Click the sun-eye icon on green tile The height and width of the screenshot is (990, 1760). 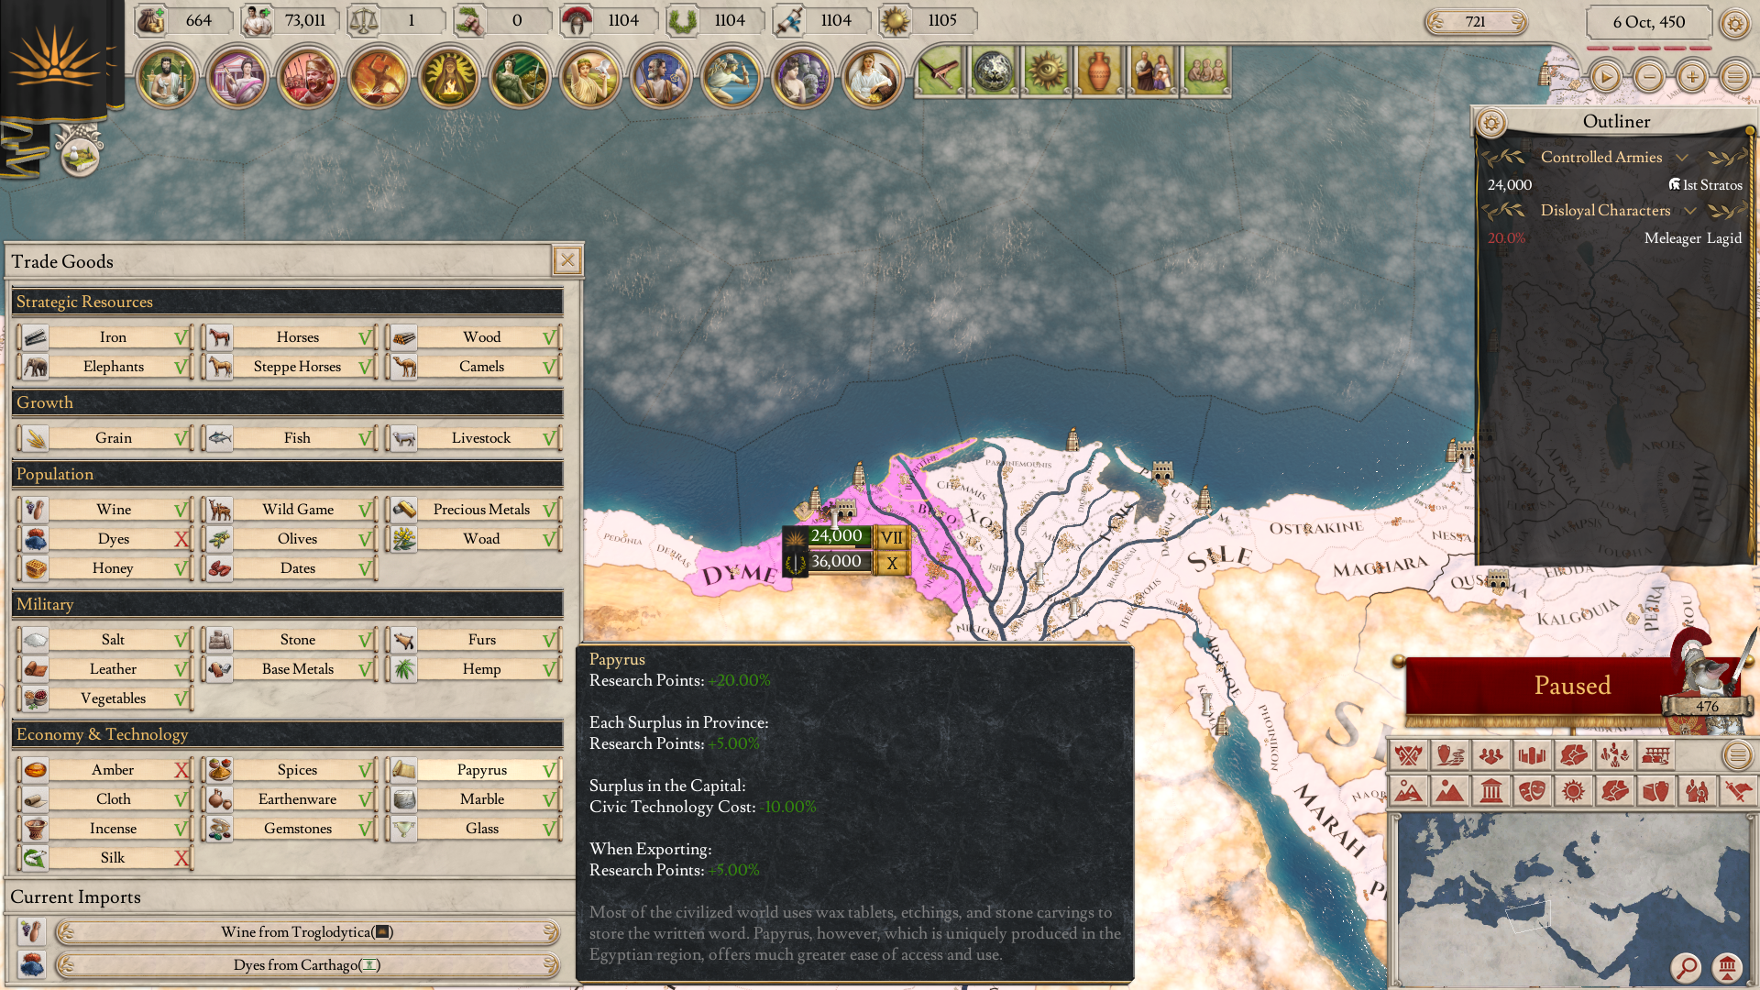pyautogui.click(x=1046, y=71)
